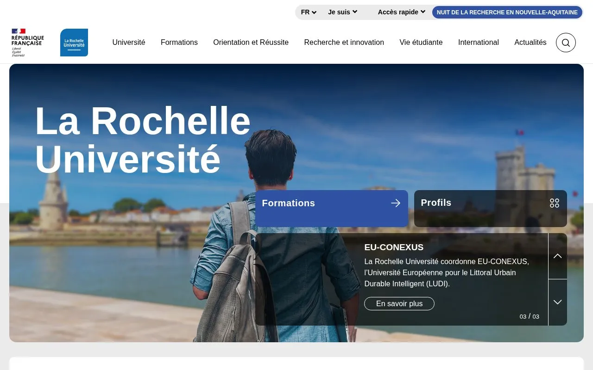Open the Actualités menu

coord(530,43)
